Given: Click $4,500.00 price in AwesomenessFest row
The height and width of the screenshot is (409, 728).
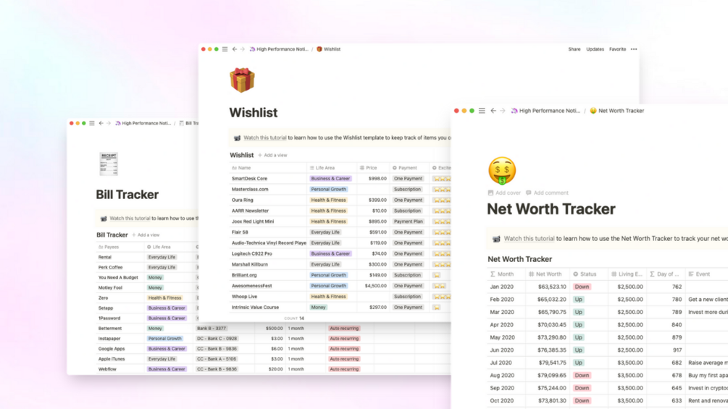Looking at the screenshot, I should [376, 286].
